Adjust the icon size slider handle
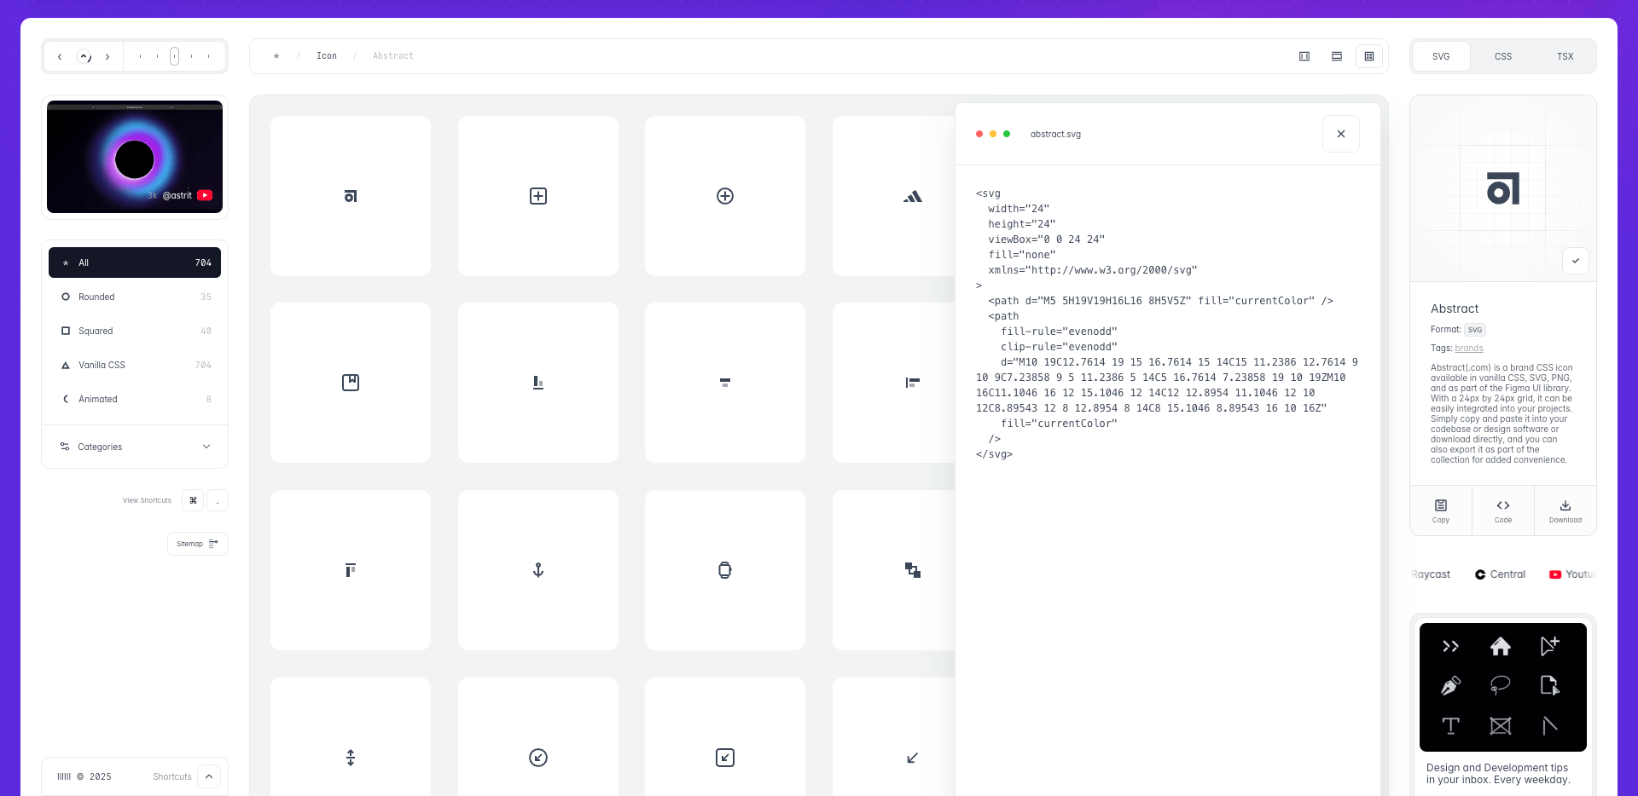 point(174,57)
